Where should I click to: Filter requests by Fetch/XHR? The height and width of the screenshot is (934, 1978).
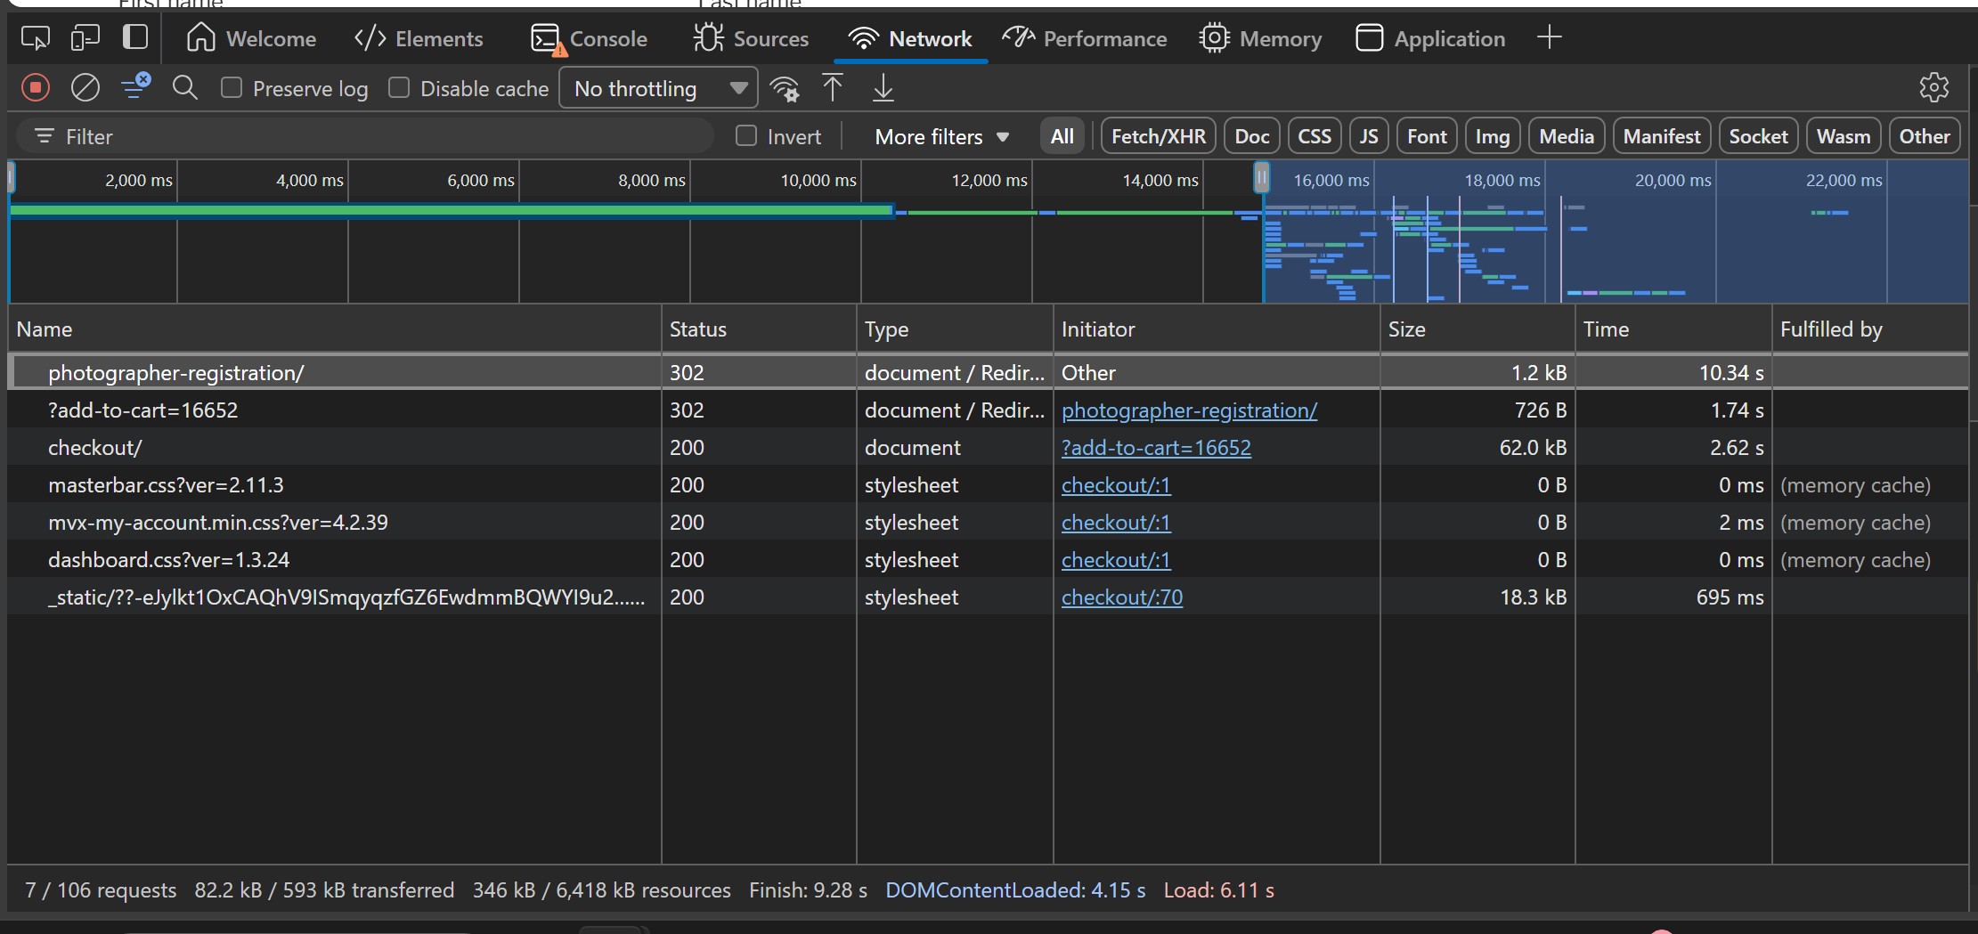(1158, 136)
